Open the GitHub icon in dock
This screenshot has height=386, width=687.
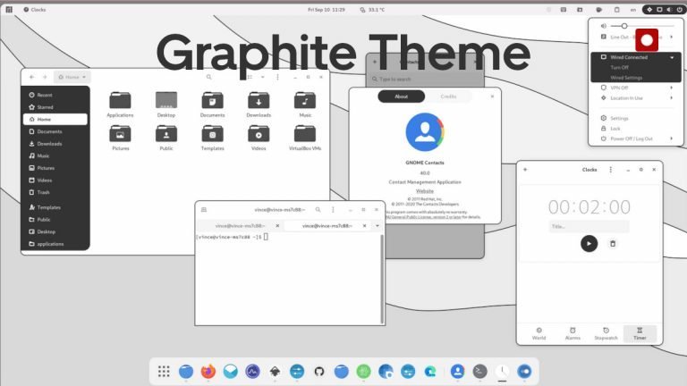319,371
